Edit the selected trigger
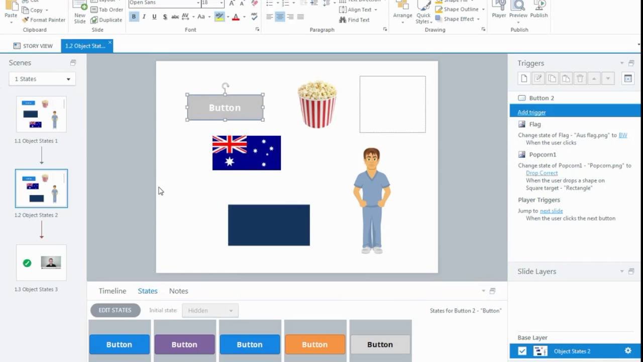This screenshot has width=643, height=362. click(538, 78)
